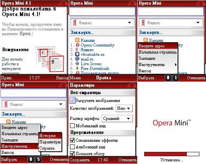Click the arrow indicator icon left of the 1
This screenshot has height=164, width=206.
coord(168,78)
